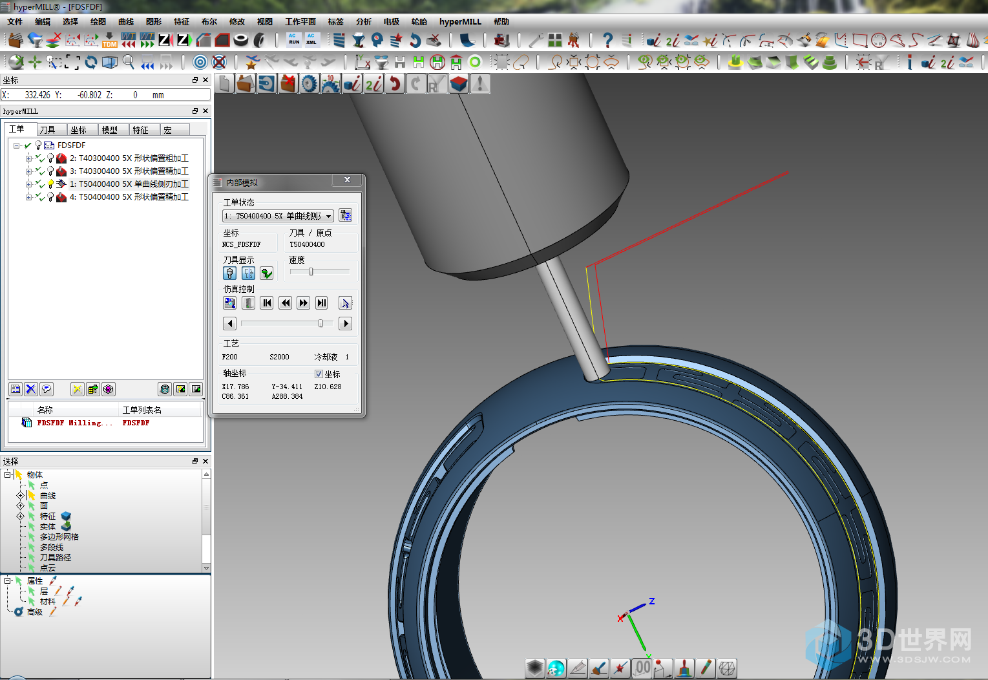
Task: Click the blue question mark help icon
Action: pos(607,40)
